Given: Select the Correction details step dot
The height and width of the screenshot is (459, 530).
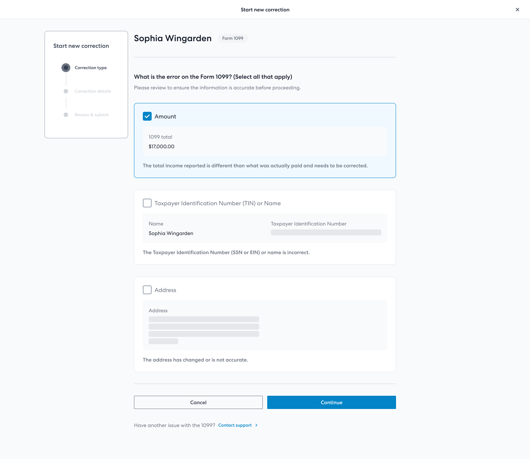Looking at the screenshot, I should point(66,91).
